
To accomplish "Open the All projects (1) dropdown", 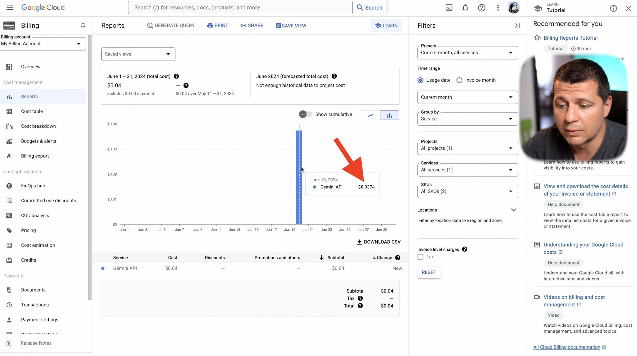I will point(467,148).
